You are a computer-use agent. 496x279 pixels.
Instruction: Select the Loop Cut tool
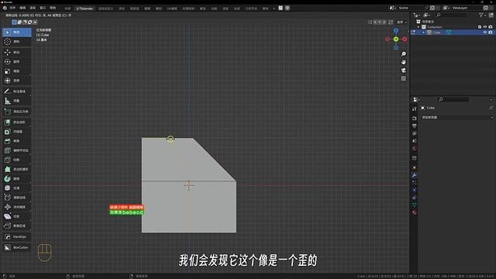click(17, 150)
